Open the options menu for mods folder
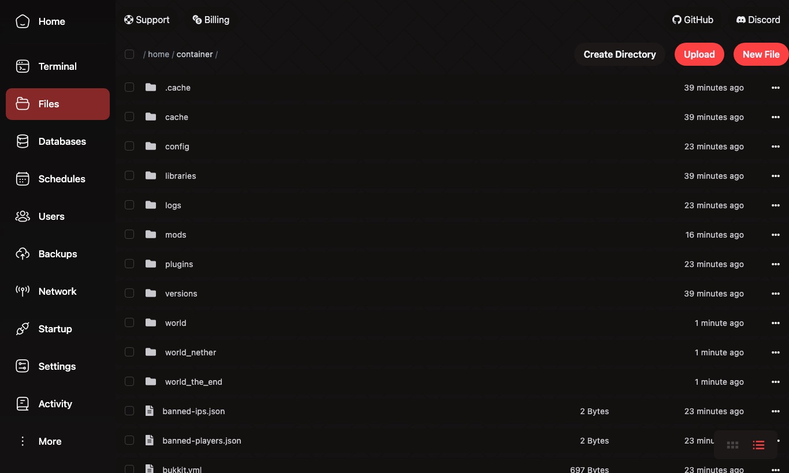This screenshot has width=789, height=473. [776, 235]
